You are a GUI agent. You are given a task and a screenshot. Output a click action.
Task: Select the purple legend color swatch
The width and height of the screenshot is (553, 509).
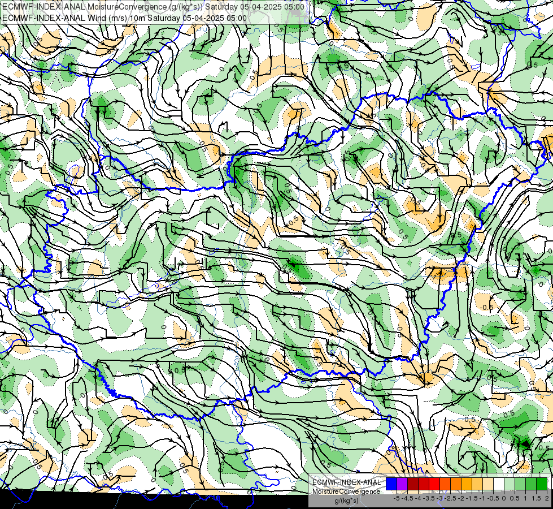402,484
